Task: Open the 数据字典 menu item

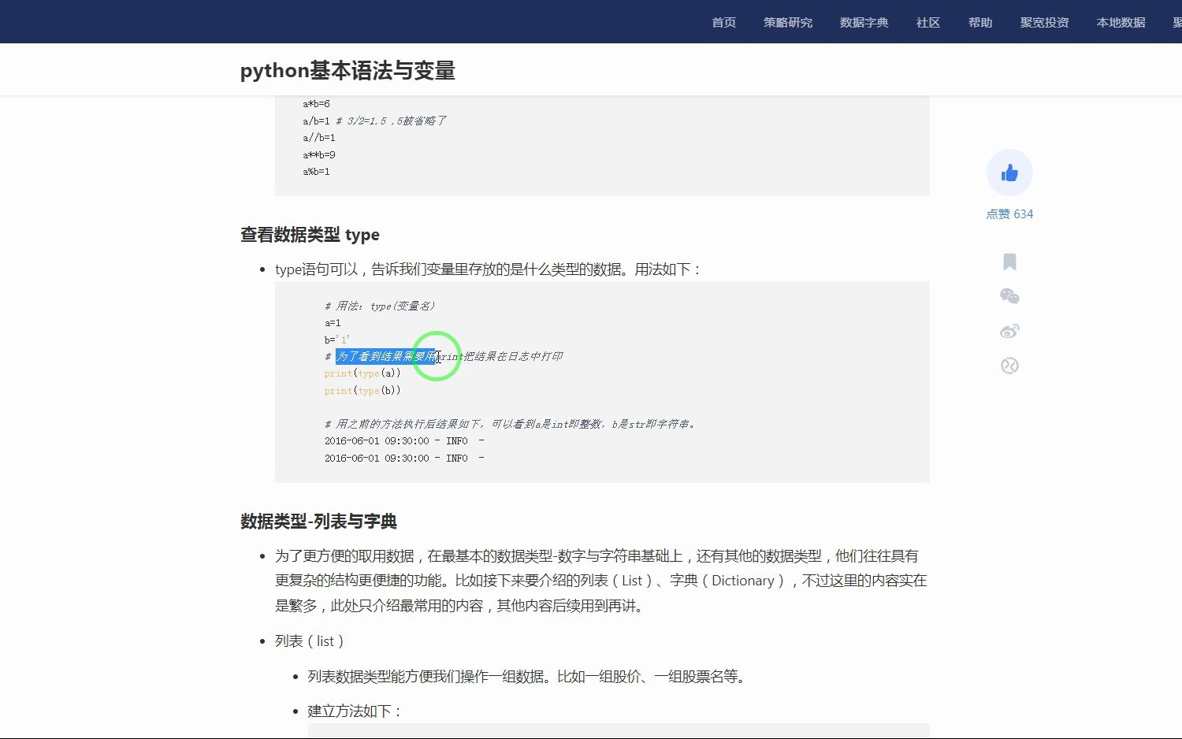Action: [864, 22]
